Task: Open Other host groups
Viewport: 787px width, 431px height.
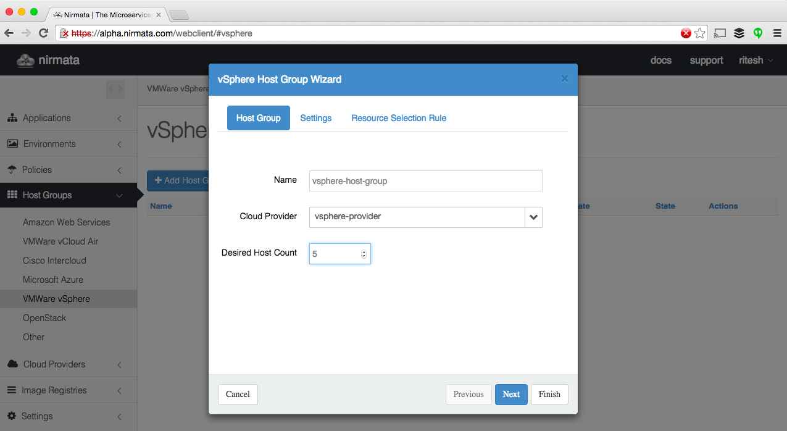Action: tap(34, 337)
